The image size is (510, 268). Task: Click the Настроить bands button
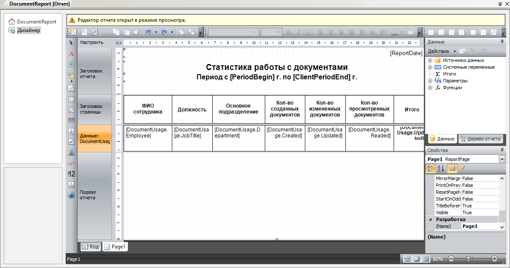pyautogui.click(x=92, y=42)
